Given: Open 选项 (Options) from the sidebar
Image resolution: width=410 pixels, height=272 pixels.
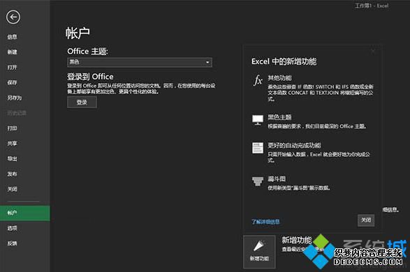Looking at the screenshot, I should 12,228.
